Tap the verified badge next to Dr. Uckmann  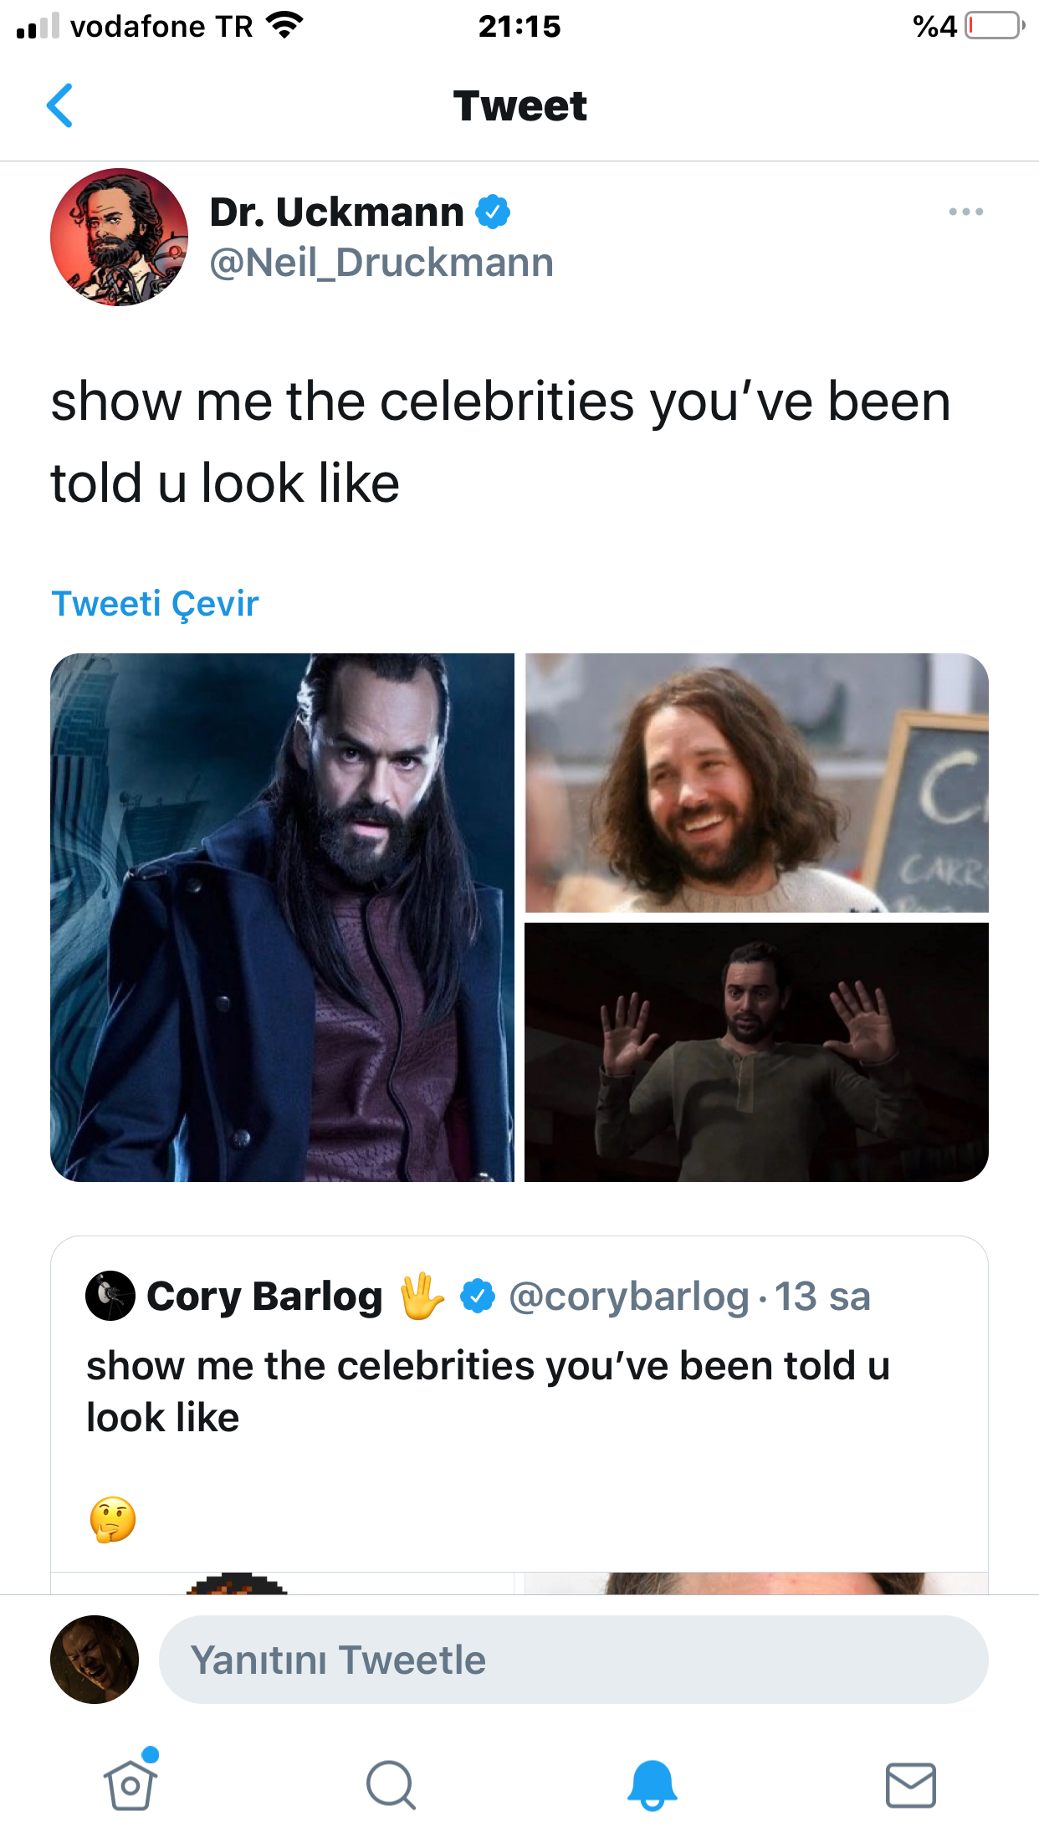493,212
